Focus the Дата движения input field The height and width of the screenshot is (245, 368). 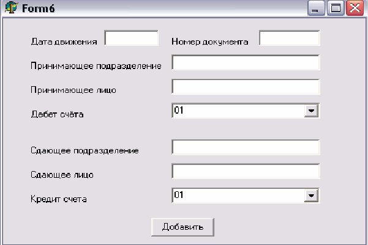pos(132,38)
